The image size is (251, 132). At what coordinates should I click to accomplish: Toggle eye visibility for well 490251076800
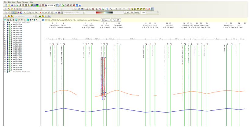pos(8,41)
